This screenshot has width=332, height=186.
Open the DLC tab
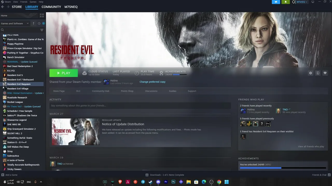78,91
